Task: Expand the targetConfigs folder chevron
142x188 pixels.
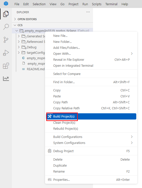Action: [19, 53]
